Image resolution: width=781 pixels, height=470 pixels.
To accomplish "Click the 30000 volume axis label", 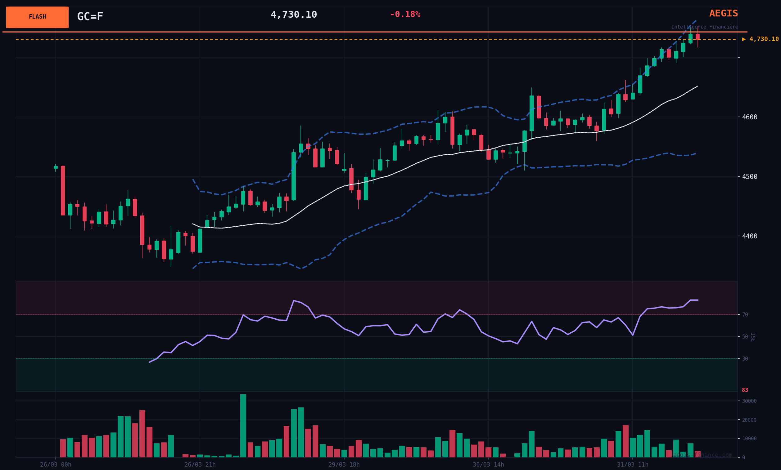I will point(749,401).
